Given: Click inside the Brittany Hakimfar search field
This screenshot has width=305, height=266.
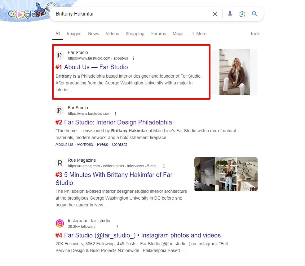Looking at the screenshot, I should [x=130, y=14].
